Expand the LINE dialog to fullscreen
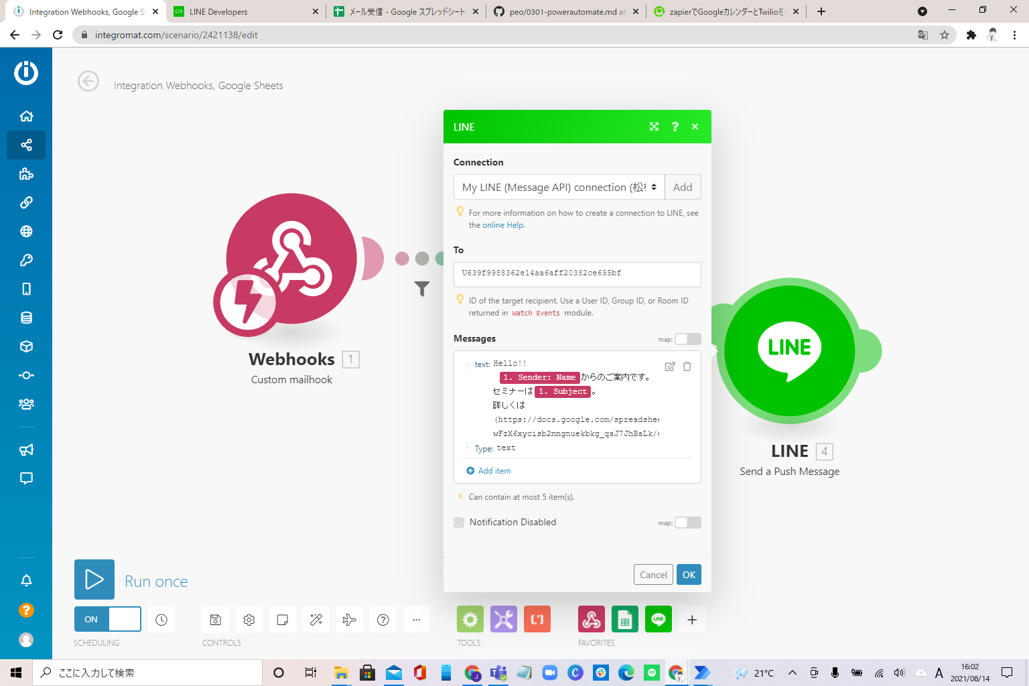This screenshot has height=686, width=1029. pyautogui.click(x=655, y=127)
